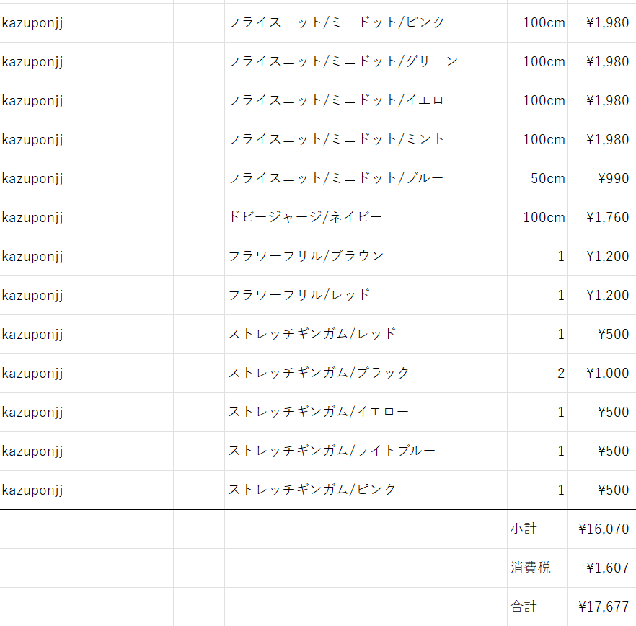
Task: Click the ストレッチギンガム/ブラック cell
Action: point(366,374)
